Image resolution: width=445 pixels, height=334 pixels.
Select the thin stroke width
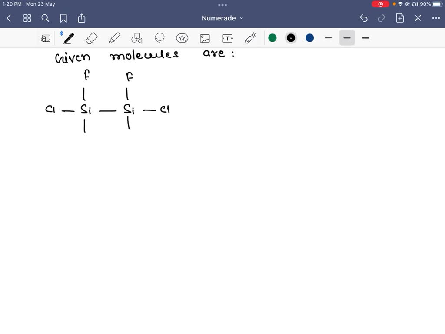[328, 38]
